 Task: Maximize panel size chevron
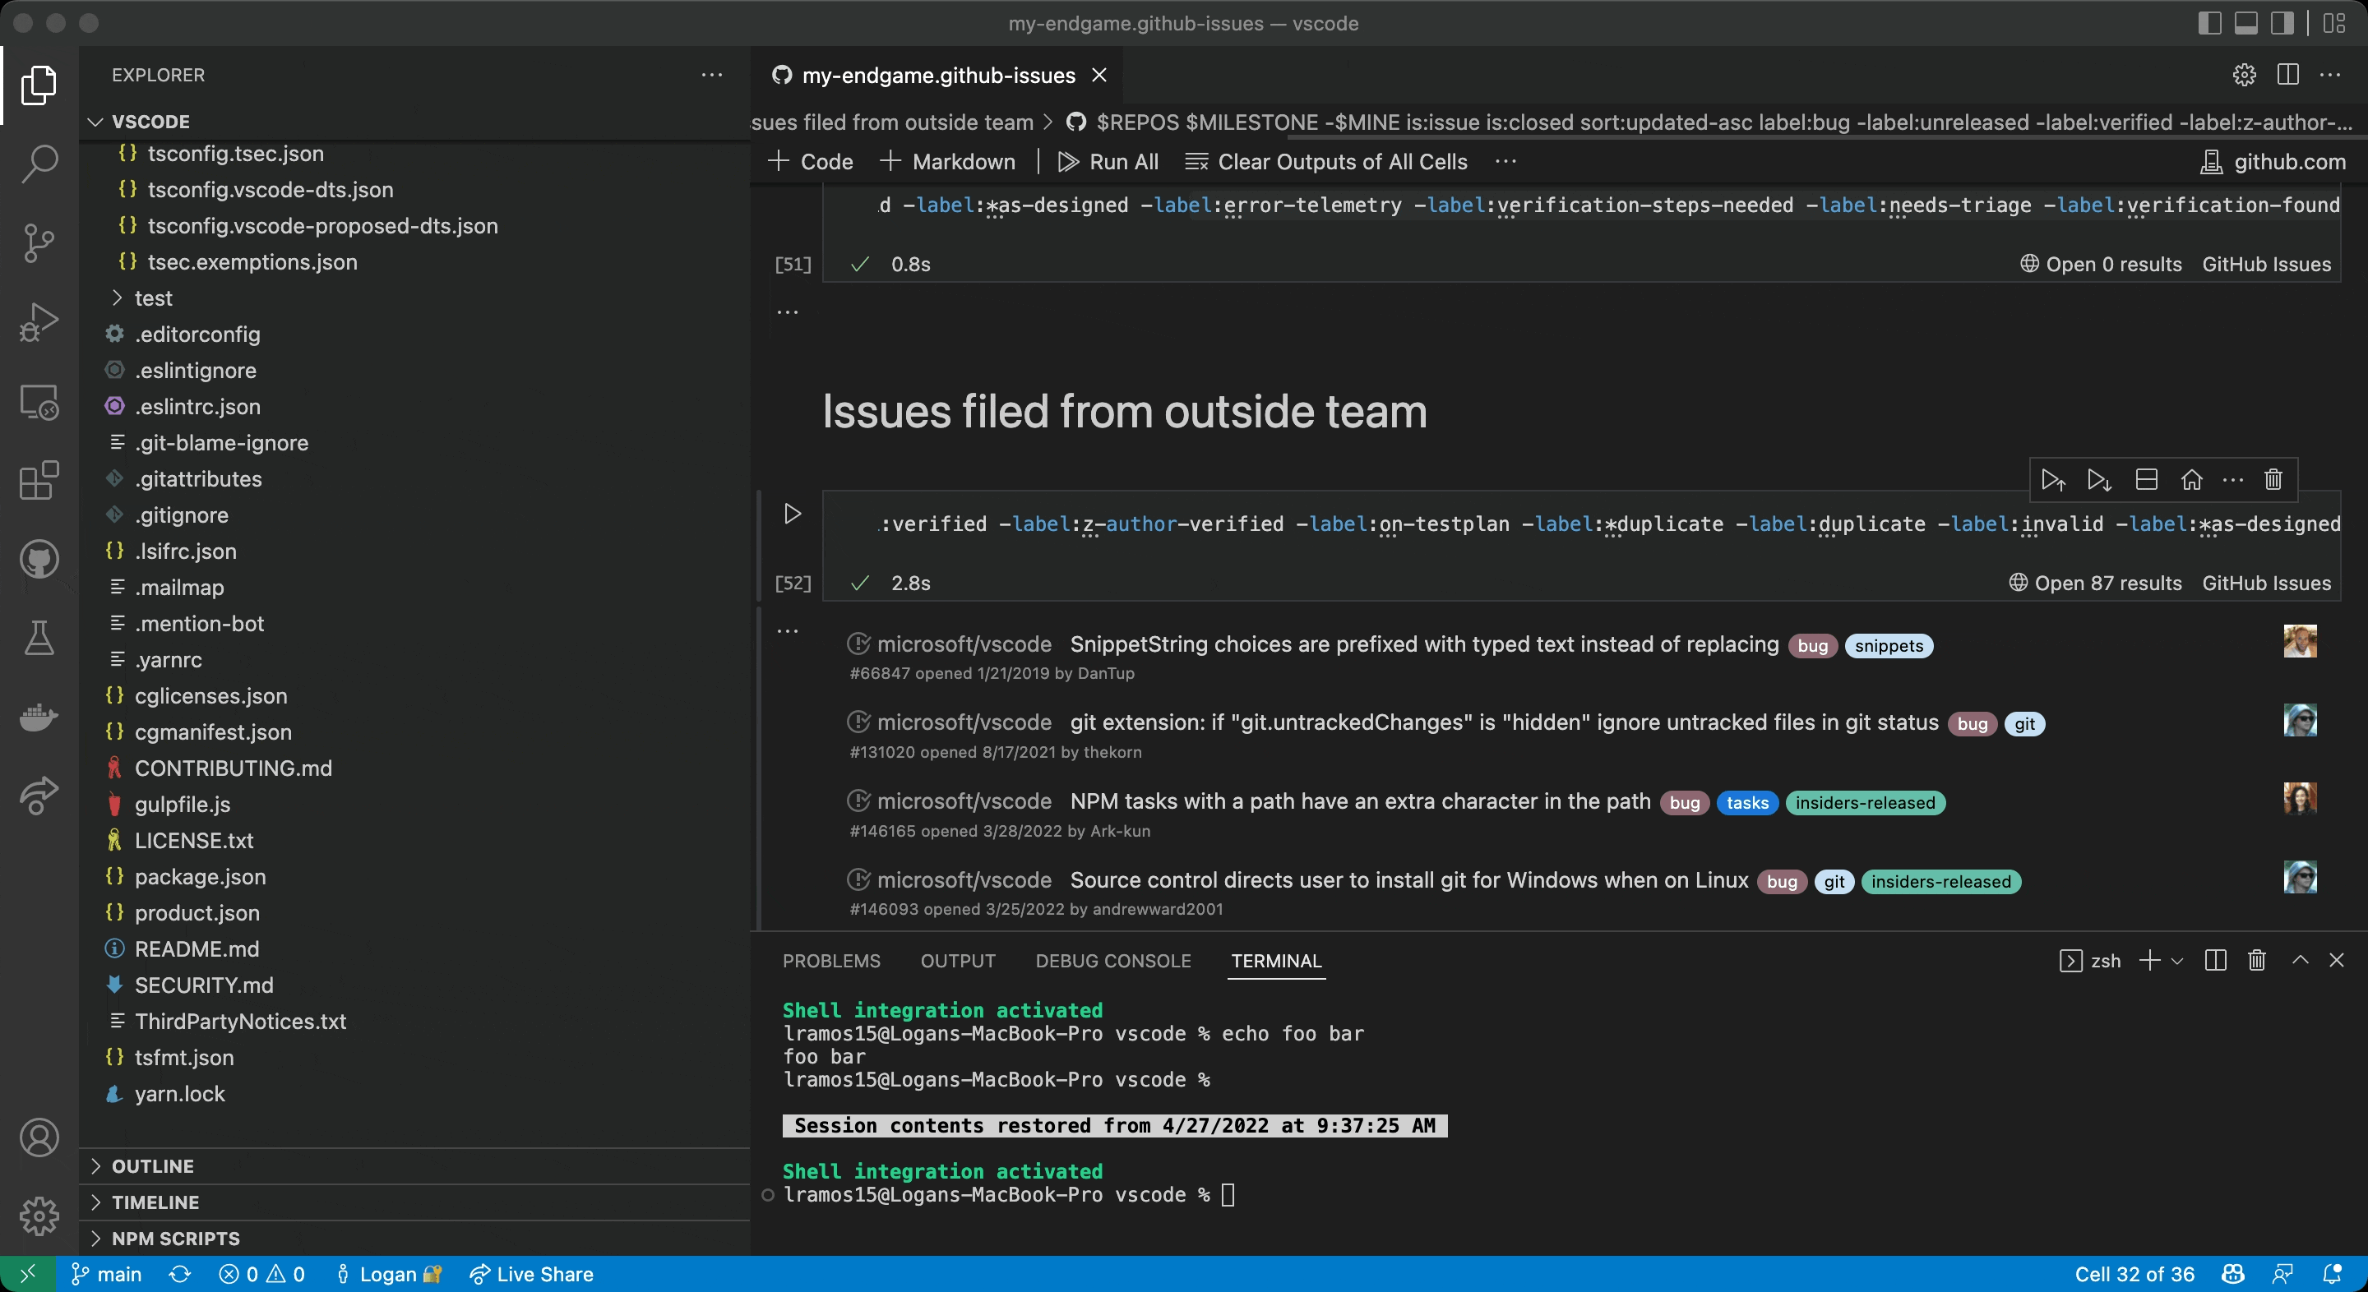2301,960
